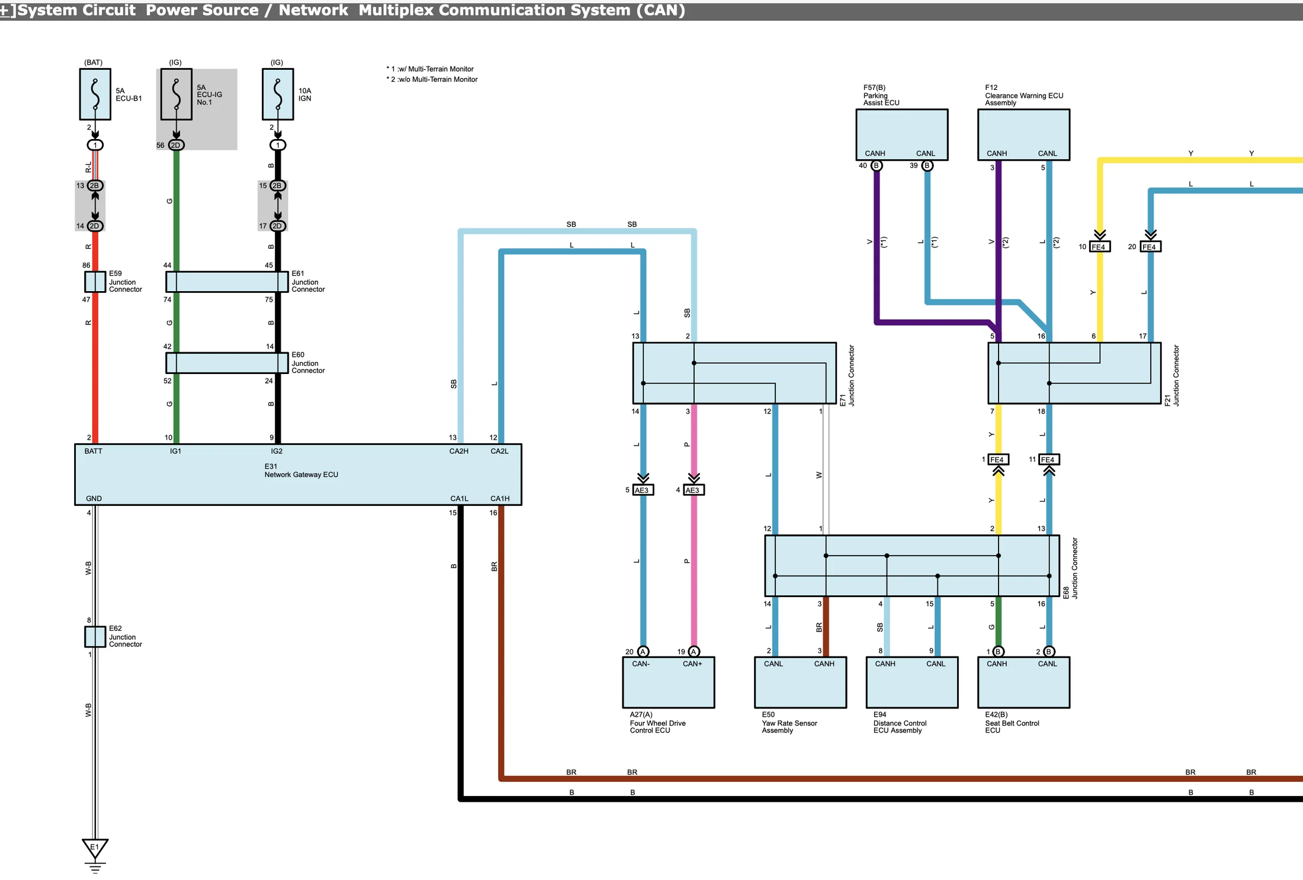Click circled A terminal at pin 19

[x=694, y=652]
